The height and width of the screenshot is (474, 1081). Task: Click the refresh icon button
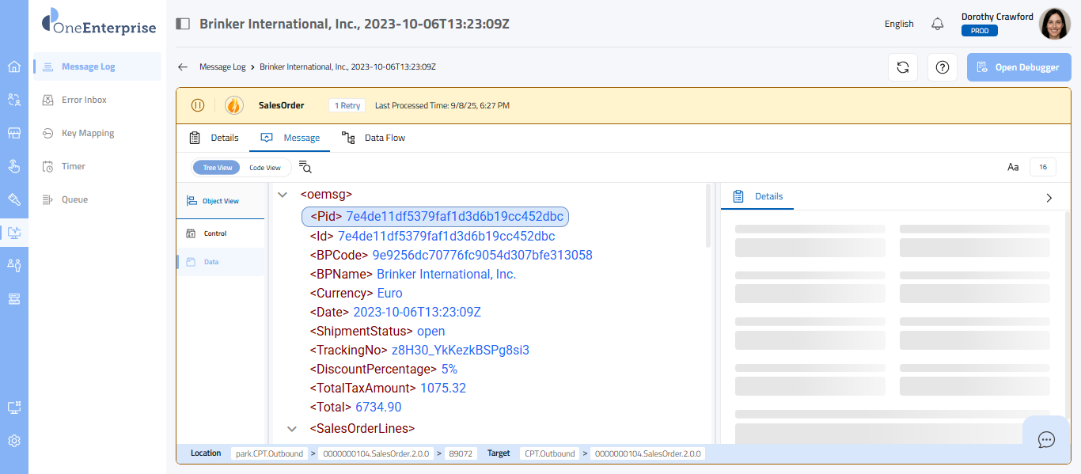click(x=902, y=67)
